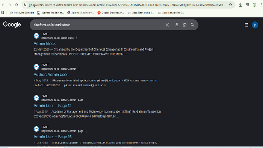Open 'Google Dorking' bookmark
The image size is (263, 148).
[x=111, y=13]
